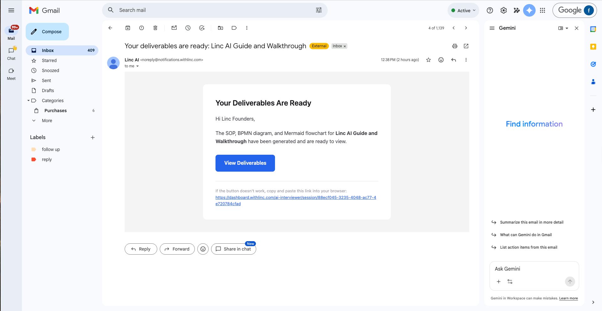Report this email as spam
The height and width of the screenshot is (311, 602).
(x=141, y=28)
